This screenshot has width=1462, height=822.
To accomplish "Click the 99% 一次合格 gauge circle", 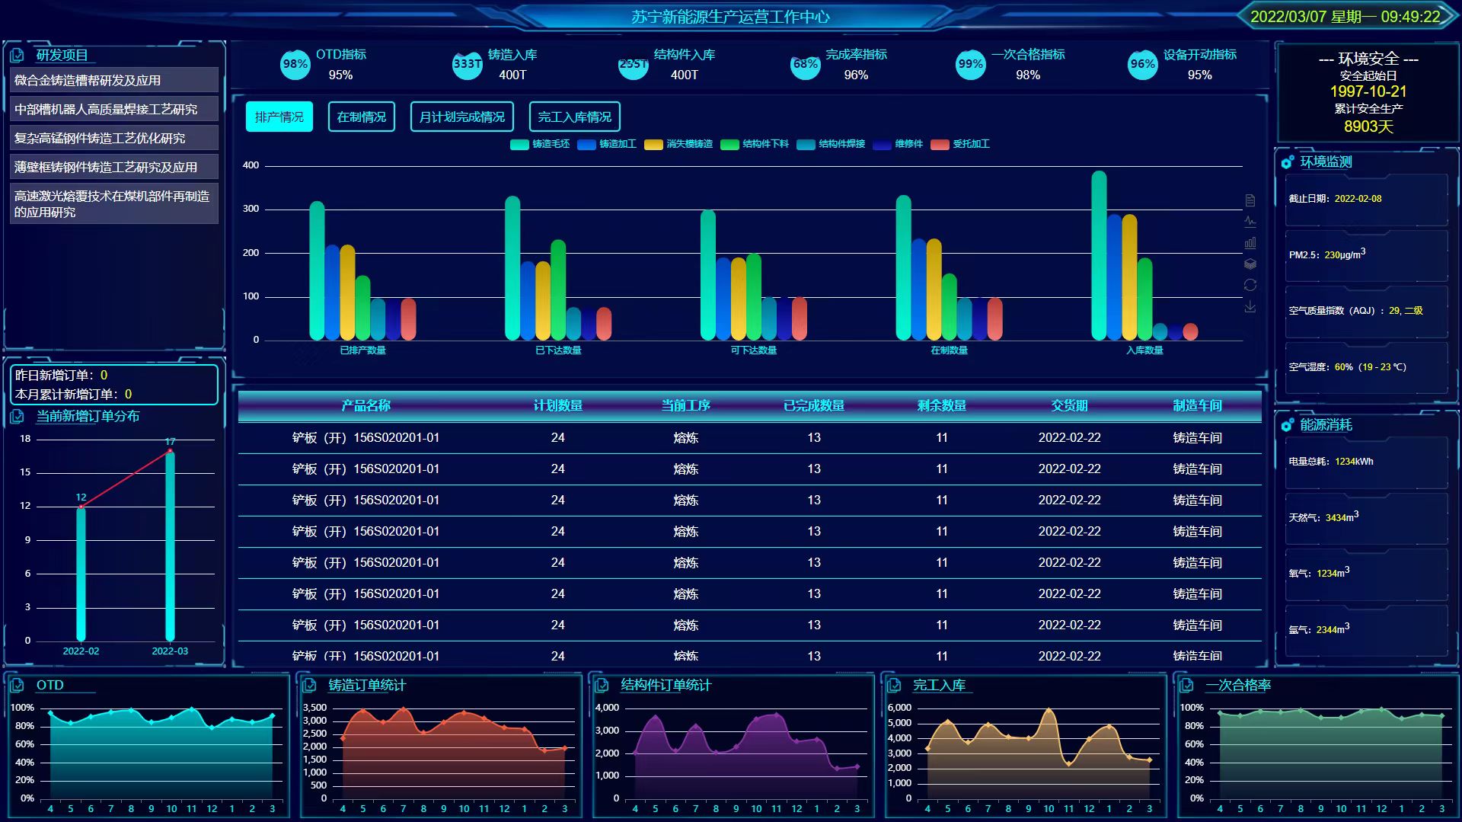I will click(x=971, y=65).
